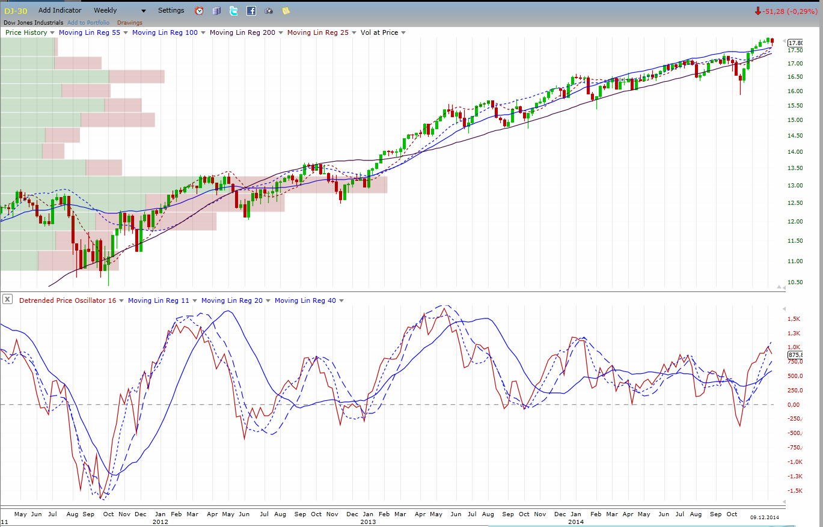Open the Drawings link
Screen dimensions: 823x527
(130, 23)
